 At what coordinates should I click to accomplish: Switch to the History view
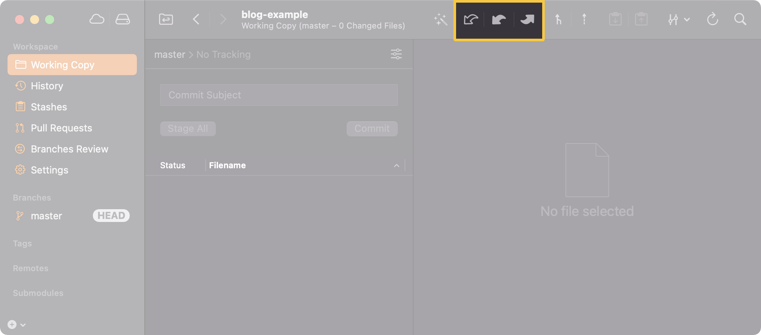click(47, 86)
